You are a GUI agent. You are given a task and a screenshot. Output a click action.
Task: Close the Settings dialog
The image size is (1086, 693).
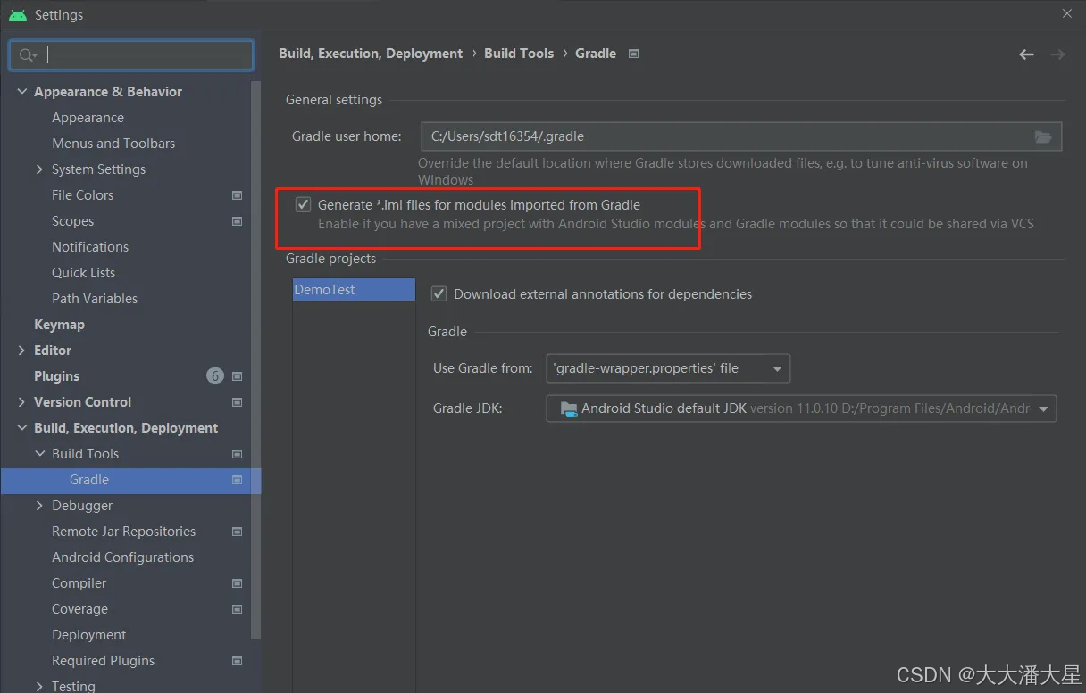point(1066,13)
